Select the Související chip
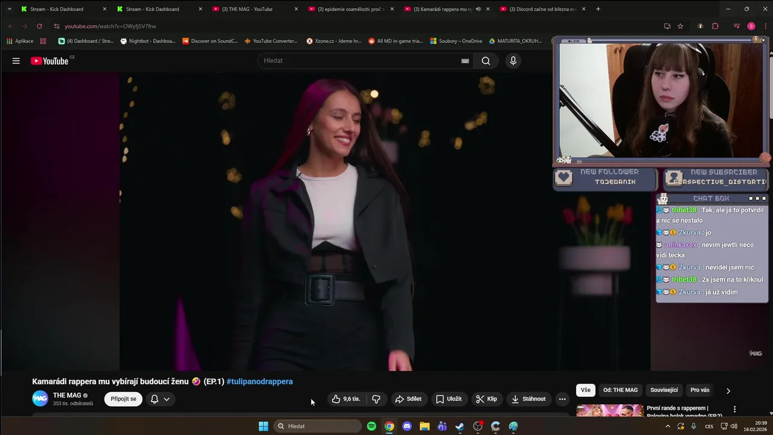Viewport: 773px width, 435px height. pyautogui.click(x=664, y=390)
